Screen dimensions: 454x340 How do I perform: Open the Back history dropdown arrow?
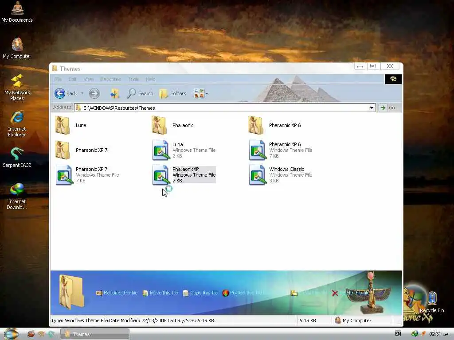coord(82,93)
